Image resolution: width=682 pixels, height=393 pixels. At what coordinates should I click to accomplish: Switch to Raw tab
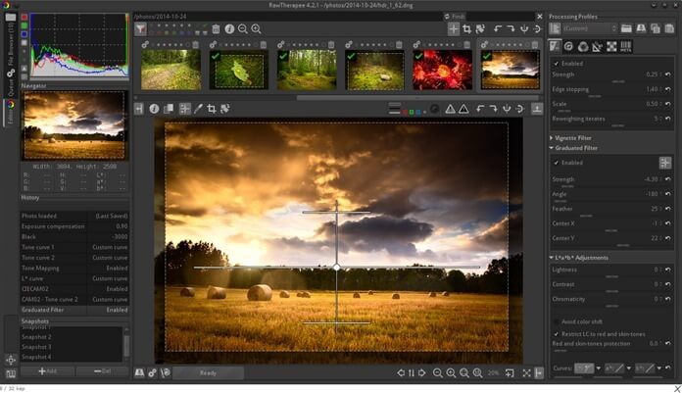click(611, 46)
